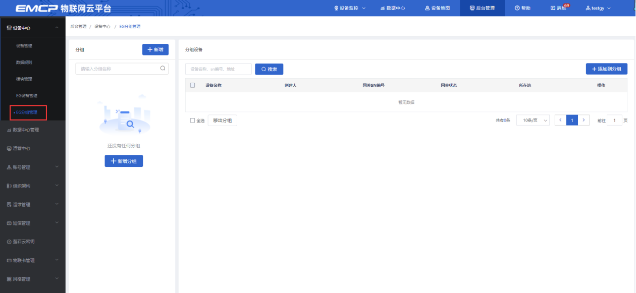Click the 物联卡管理 card icon
The width and height of the screenshot is (636, 293).
pos(9,260)
